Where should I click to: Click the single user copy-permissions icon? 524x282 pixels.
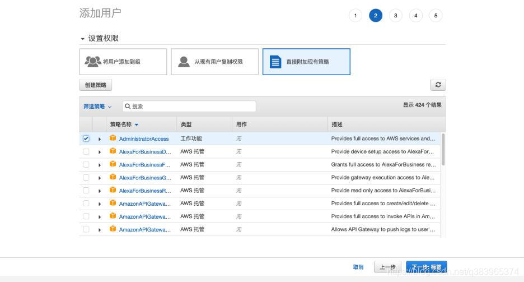pos(184,62)
